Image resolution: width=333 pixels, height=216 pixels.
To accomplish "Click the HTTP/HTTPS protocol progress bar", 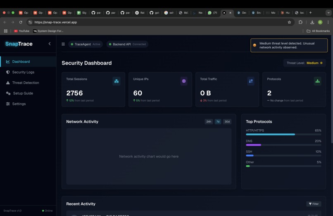I will [x=283, y=135].
